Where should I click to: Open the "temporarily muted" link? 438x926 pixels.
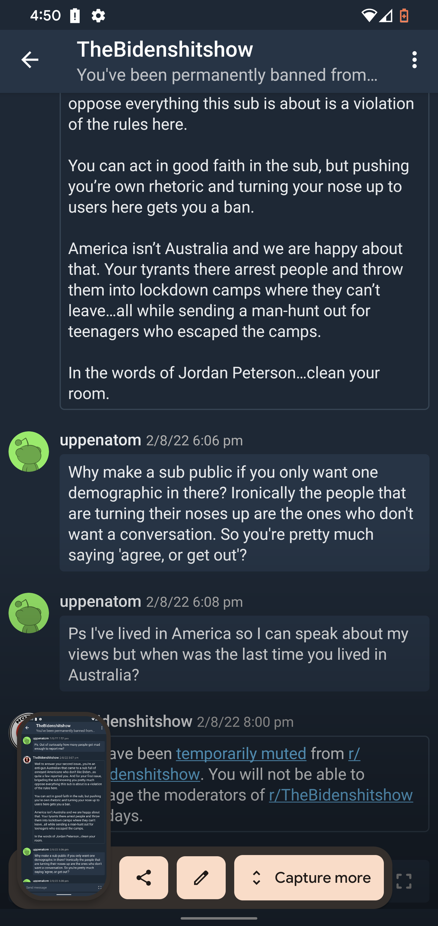click(x=241, y=753)
